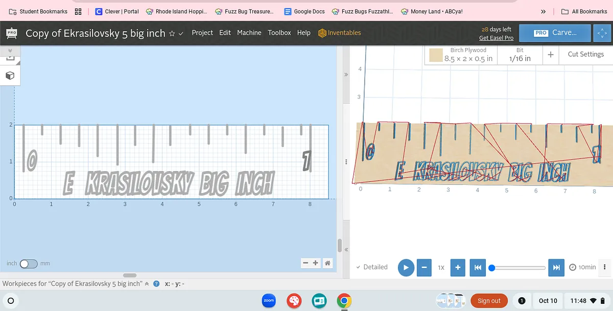Click the simulation progress slider
The image size is (613, 311).
pos(518,268)
